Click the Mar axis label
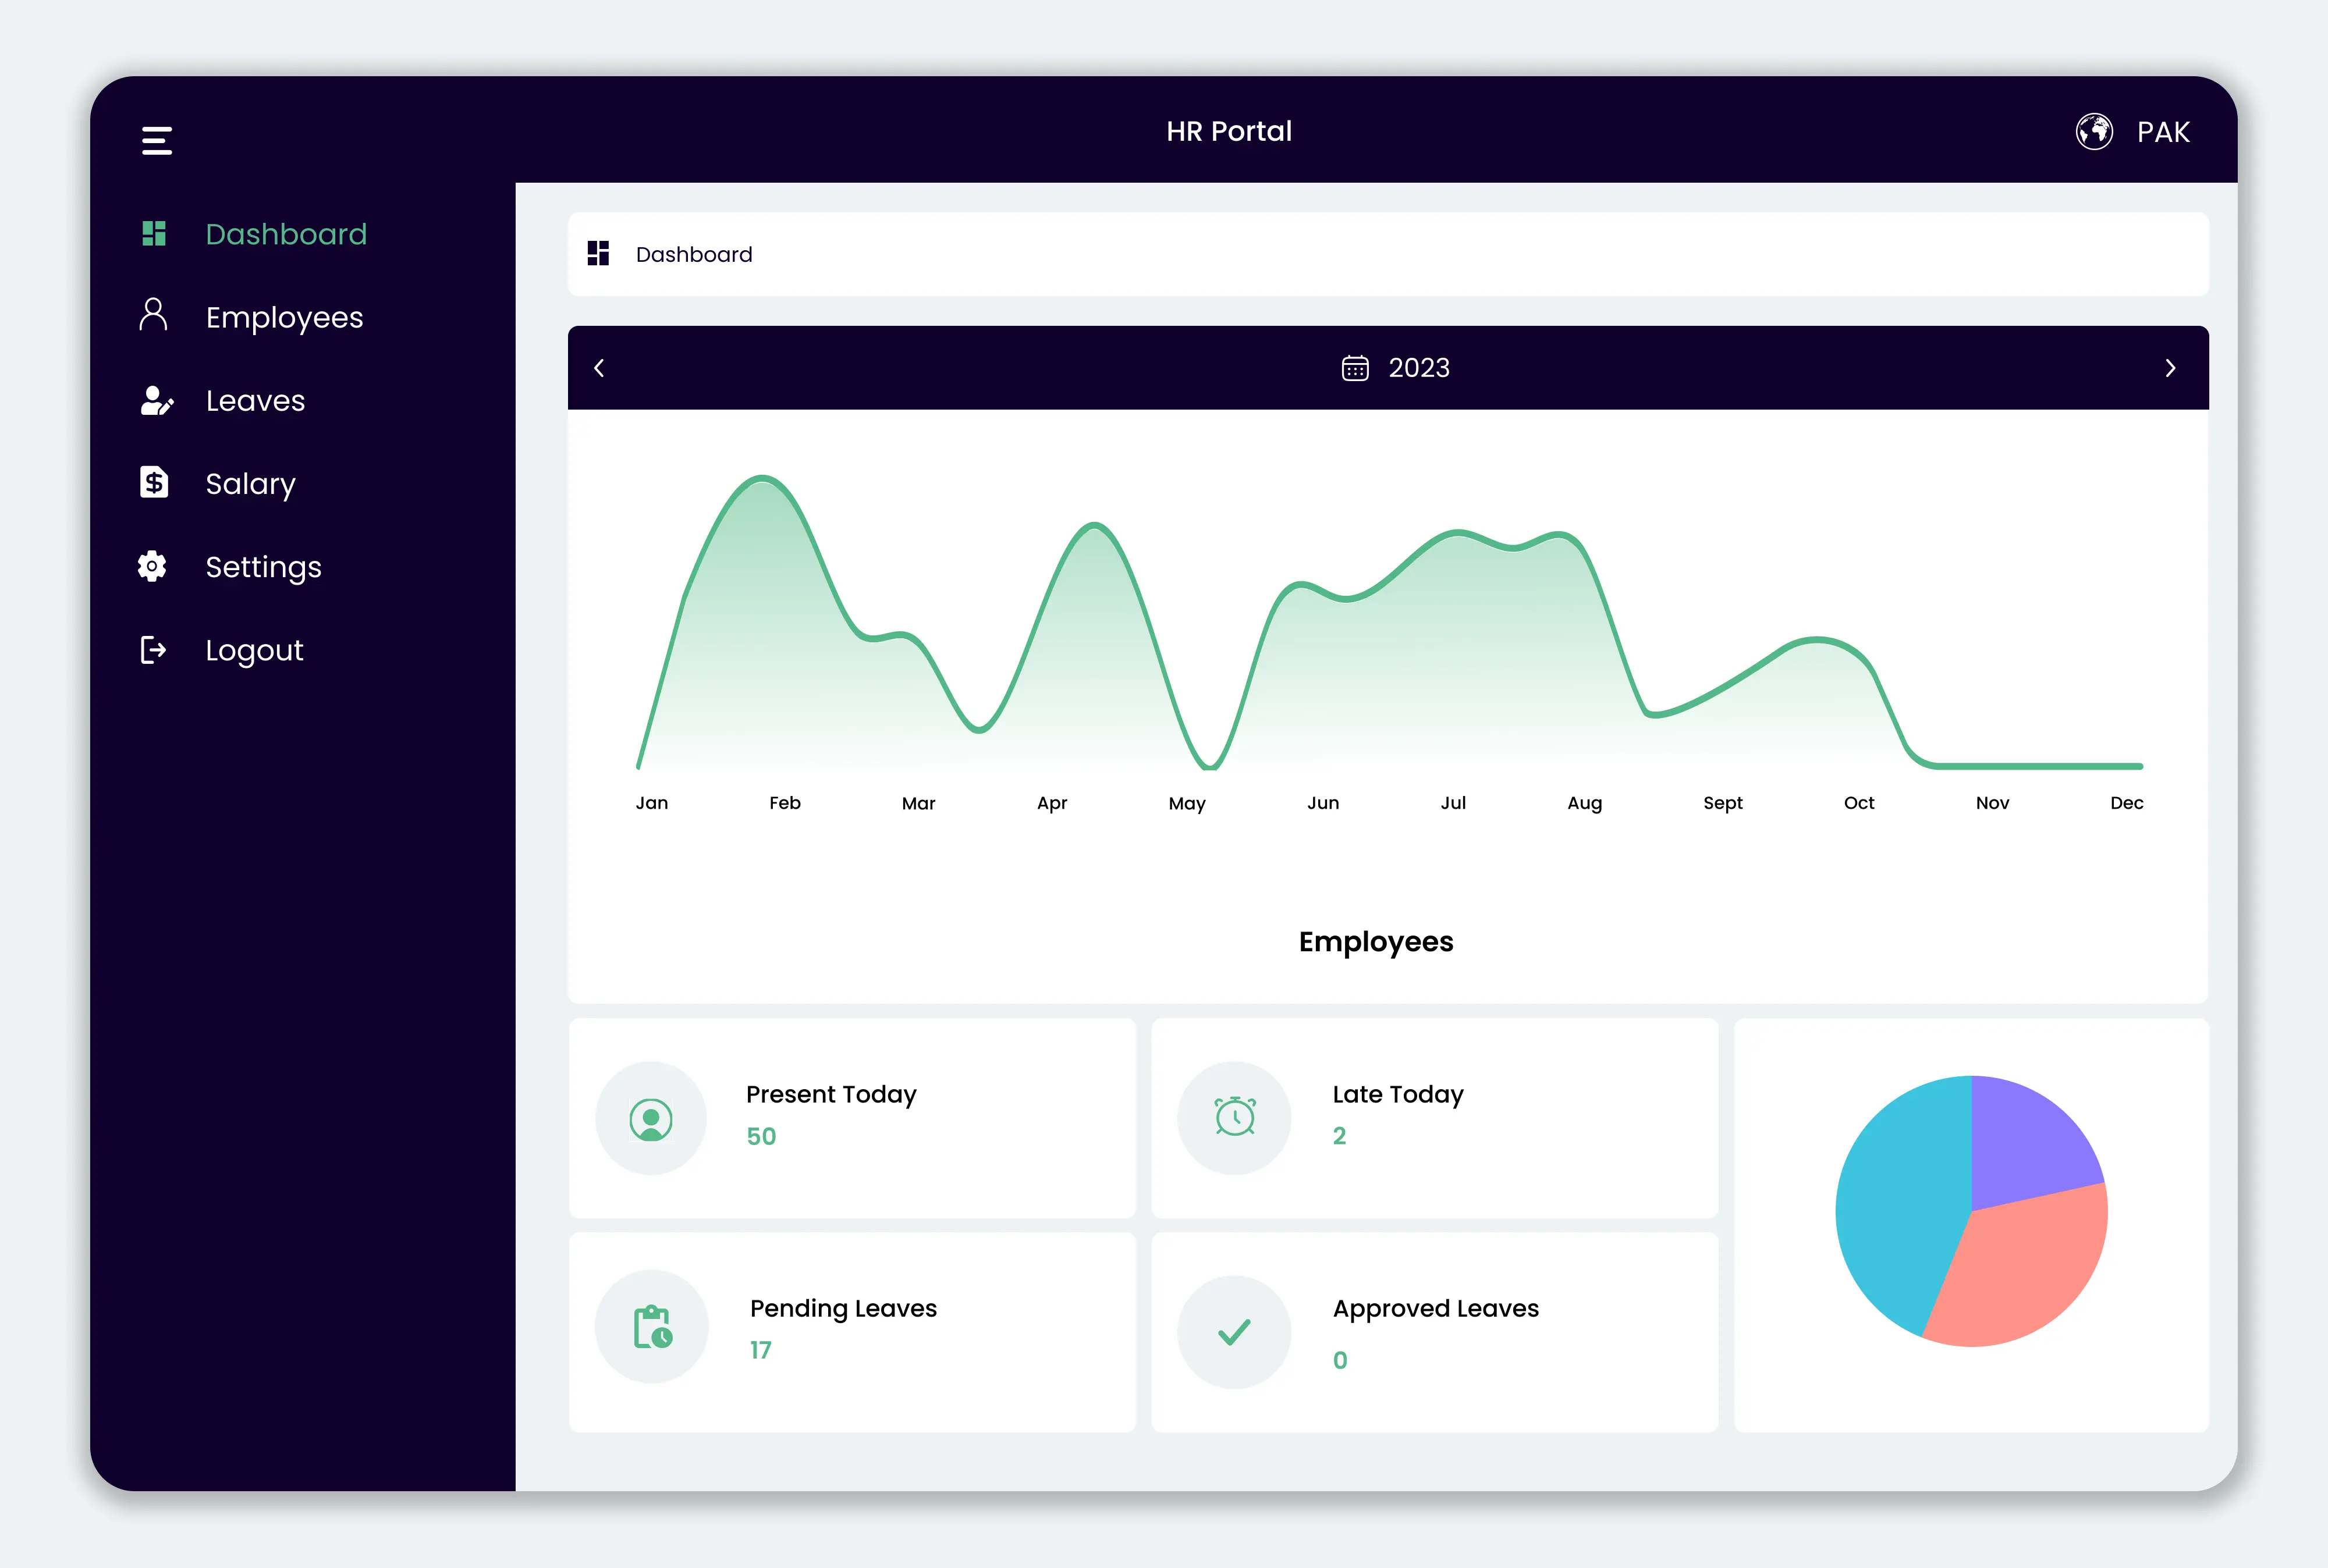 (918, 803)
